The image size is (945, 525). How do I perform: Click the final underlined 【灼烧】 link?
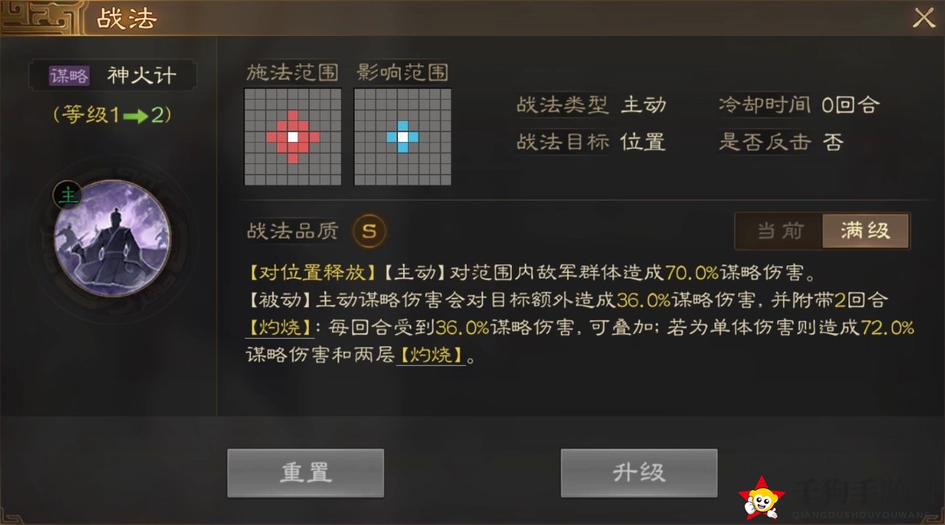(x=431, y=354)
